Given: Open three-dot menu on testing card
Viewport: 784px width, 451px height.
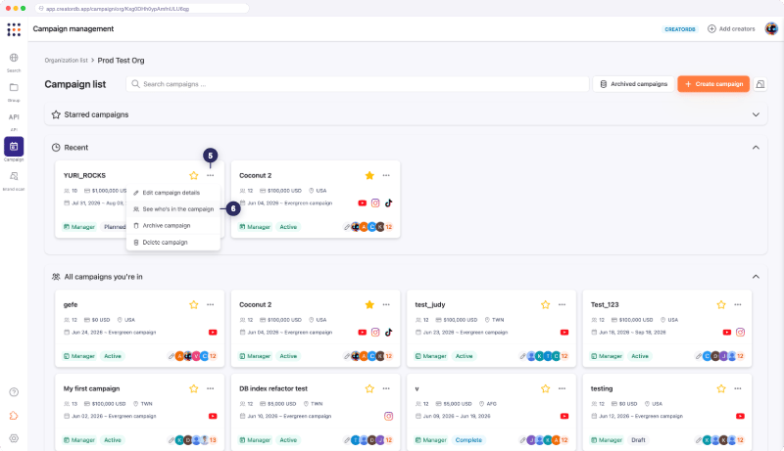Looking at the screenshot, I should pyautogui.click(x=738, y=388).
